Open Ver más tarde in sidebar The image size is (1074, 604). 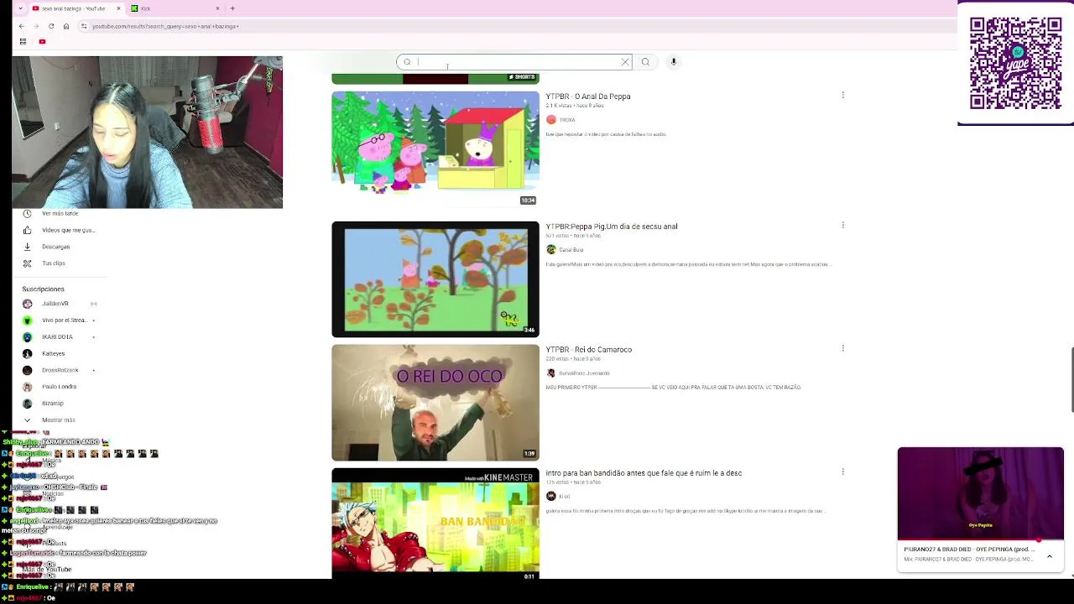tap(59, 213)
